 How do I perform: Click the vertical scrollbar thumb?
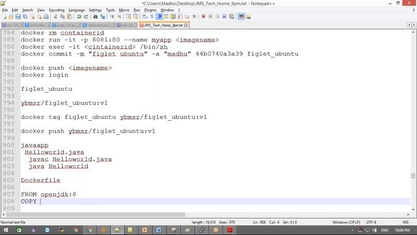click(x=413, y=176)
